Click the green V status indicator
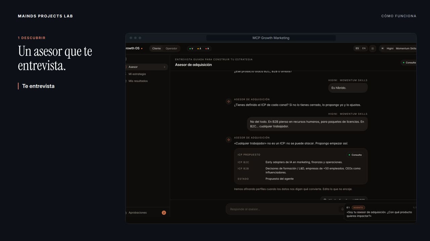The image size is (430, 241). coord(191,49)
